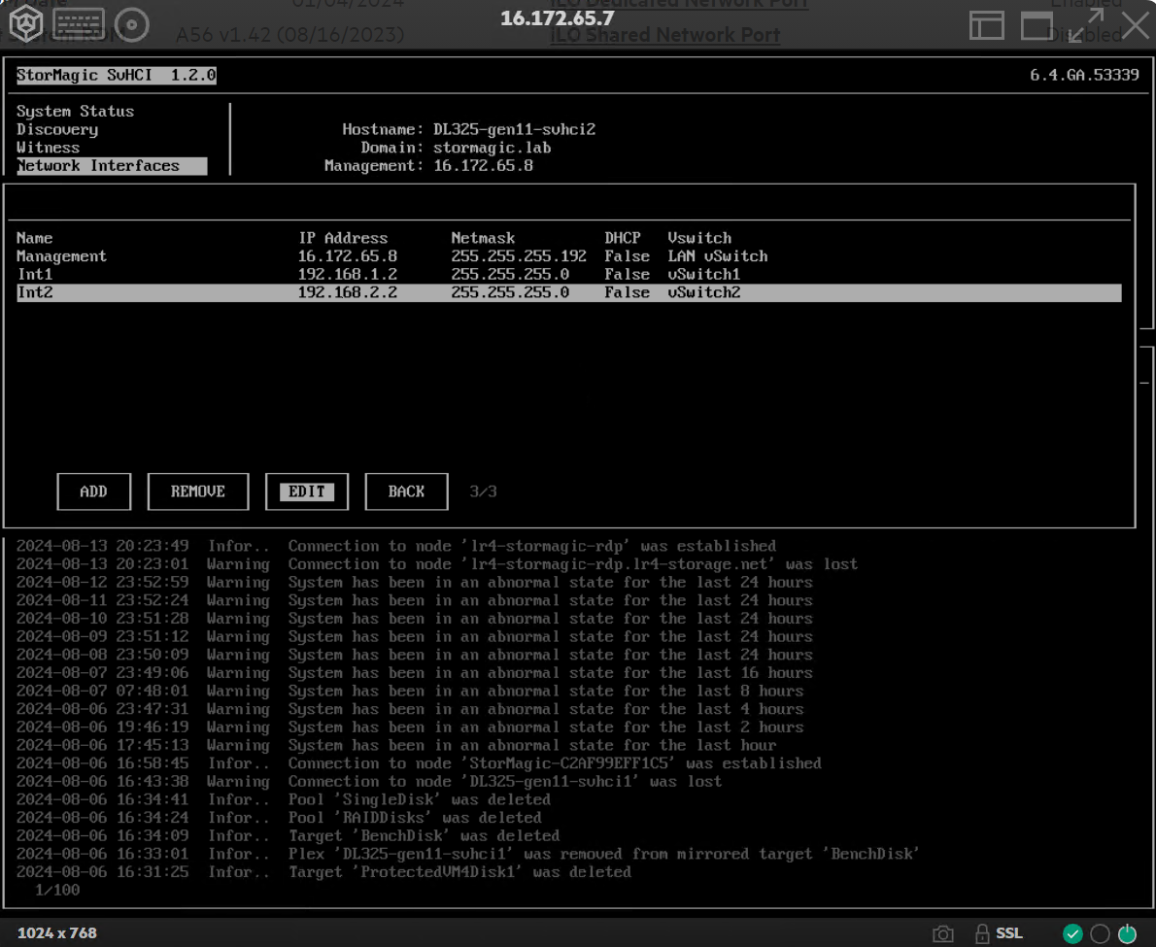This screenshot has width=1156, height=947.
Task: Click log entry about Plex removed from mirrored target
Action: point(468,854)
